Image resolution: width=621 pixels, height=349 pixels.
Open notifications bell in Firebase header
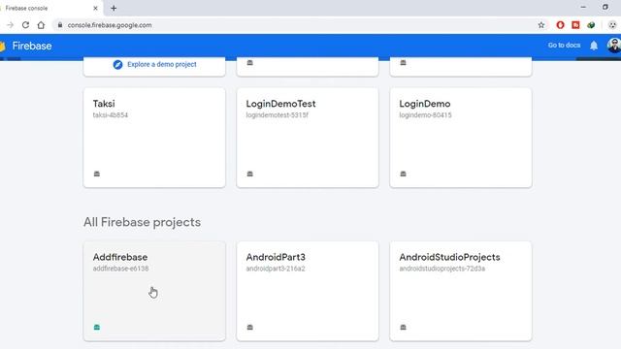(x=594, y=46)
